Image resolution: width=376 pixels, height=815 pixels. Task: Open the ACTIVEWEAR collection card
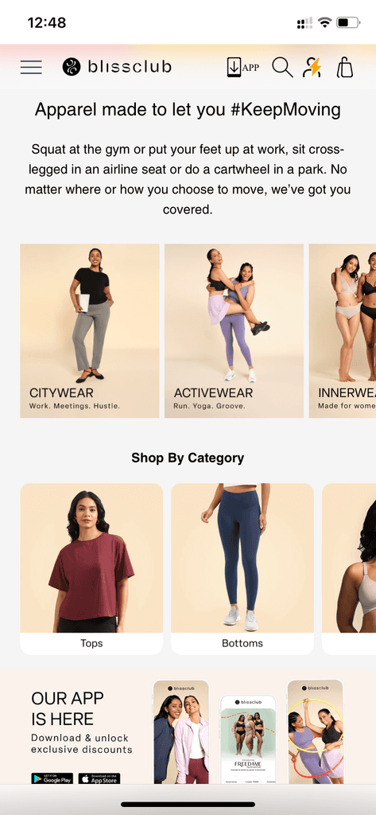(x=235, y=331)
